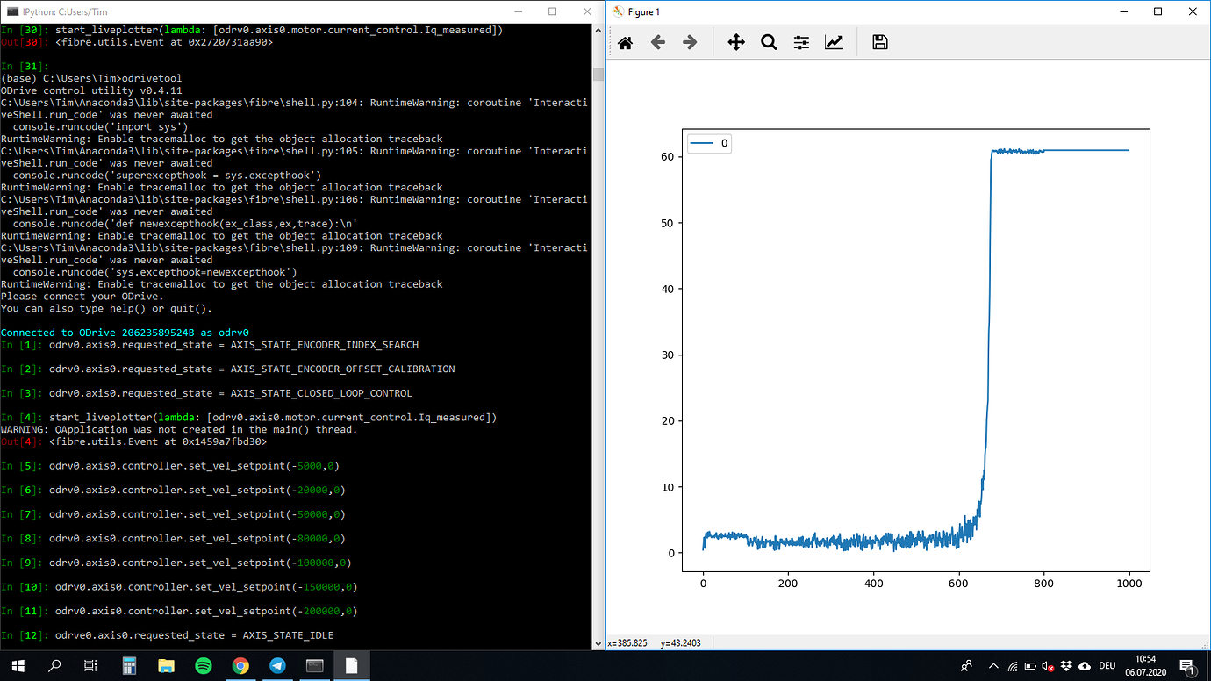1211x681 pixels.
Task: Open File Explorer from the taskbar
Action: [167, 666]
